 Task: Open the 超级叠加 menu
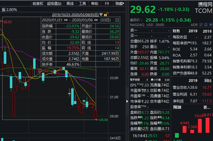coord(54,4)
